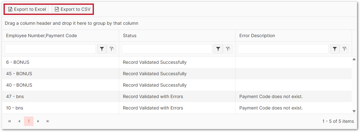Go to next page of grid
Viewport: 360px width, 132px height.
[38, 121]
